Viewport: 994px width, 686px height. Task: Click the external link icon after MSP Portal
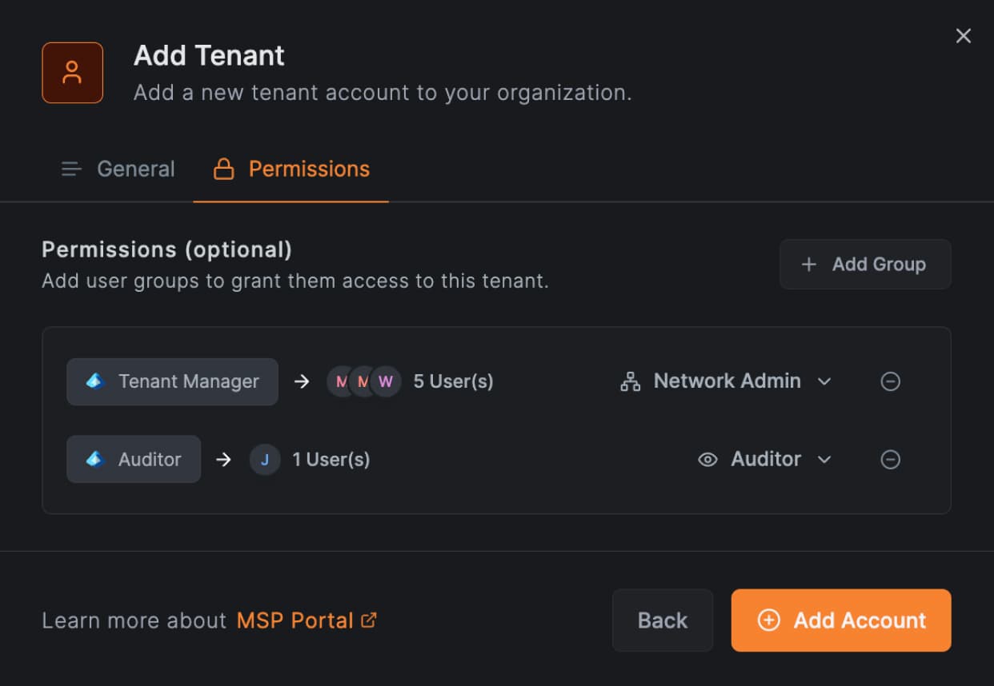click(x=368, y=620)
